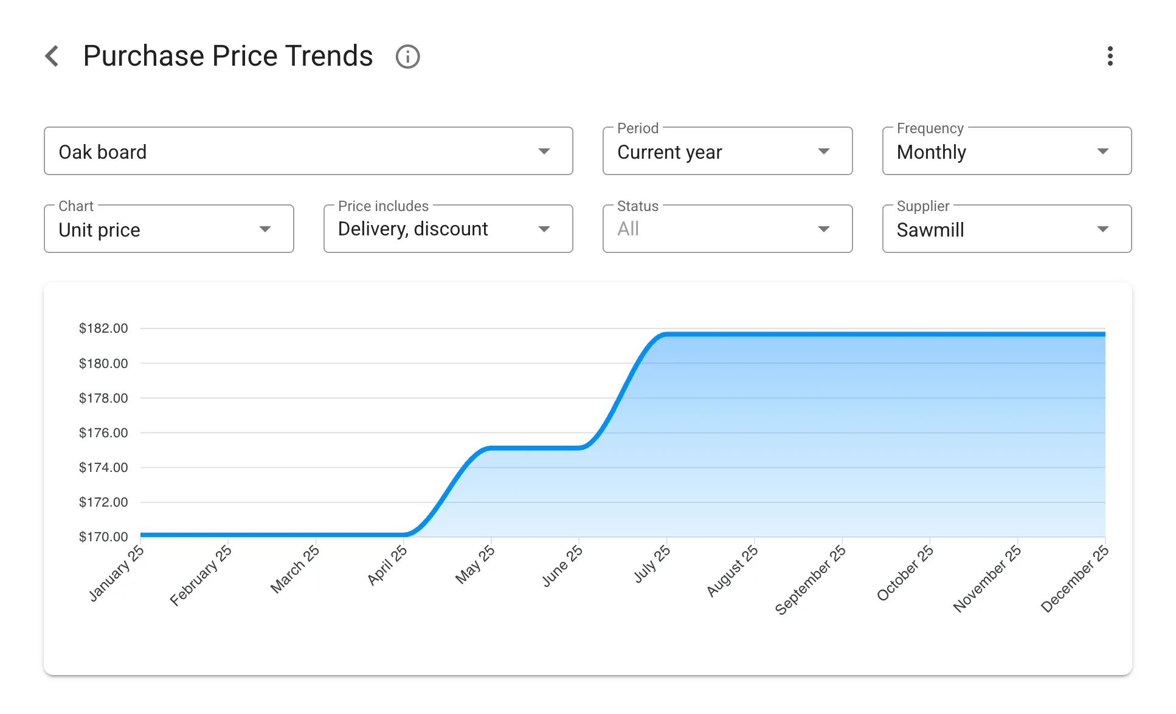Click the Oak board dropdown arrow
This screenshot has width=1176, height=714.
click(544, 151)
